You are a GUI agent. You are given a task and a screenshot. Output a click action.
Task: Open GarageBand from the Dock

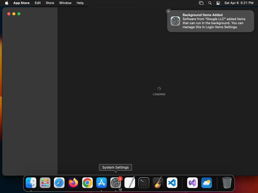point(158,183)
